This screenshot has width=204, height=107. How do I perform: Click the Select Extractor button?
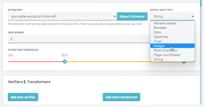coord(132,17)
